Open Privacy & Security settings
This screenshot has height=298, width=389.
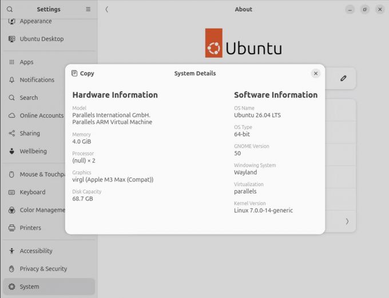click(49, 268)
